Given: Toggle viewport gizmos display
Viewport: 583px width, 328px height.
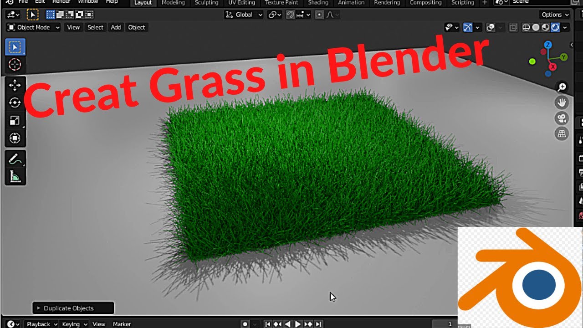Looking at the screenshot, I should pos(468,27).
